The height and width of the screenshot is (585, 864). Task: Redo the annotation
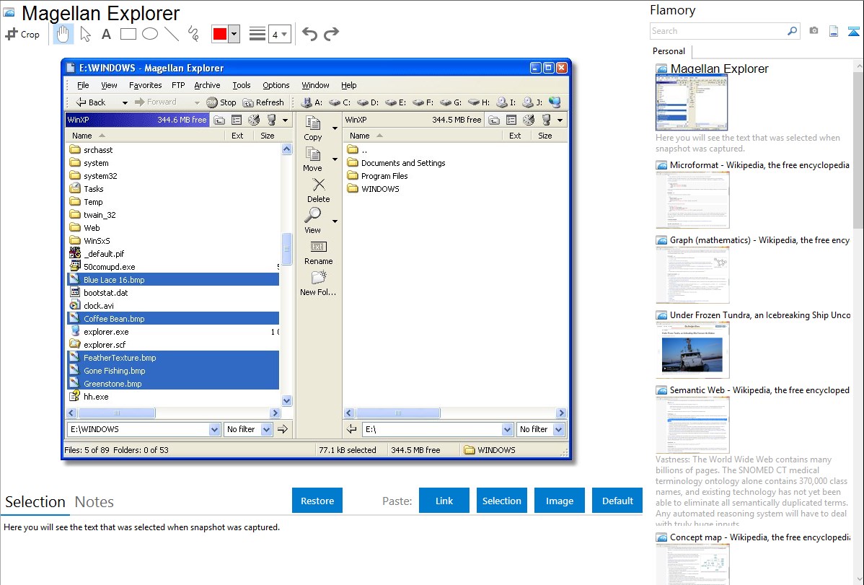(331, 34)
